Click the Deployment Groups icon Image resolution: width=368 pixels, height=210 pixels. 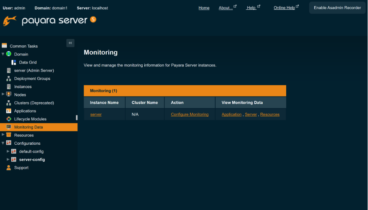coord(9,79)
